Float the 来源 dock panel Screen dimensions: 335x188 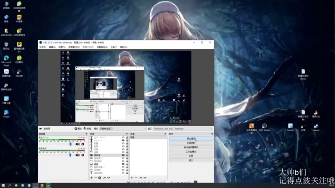click(x=127, y=134)
